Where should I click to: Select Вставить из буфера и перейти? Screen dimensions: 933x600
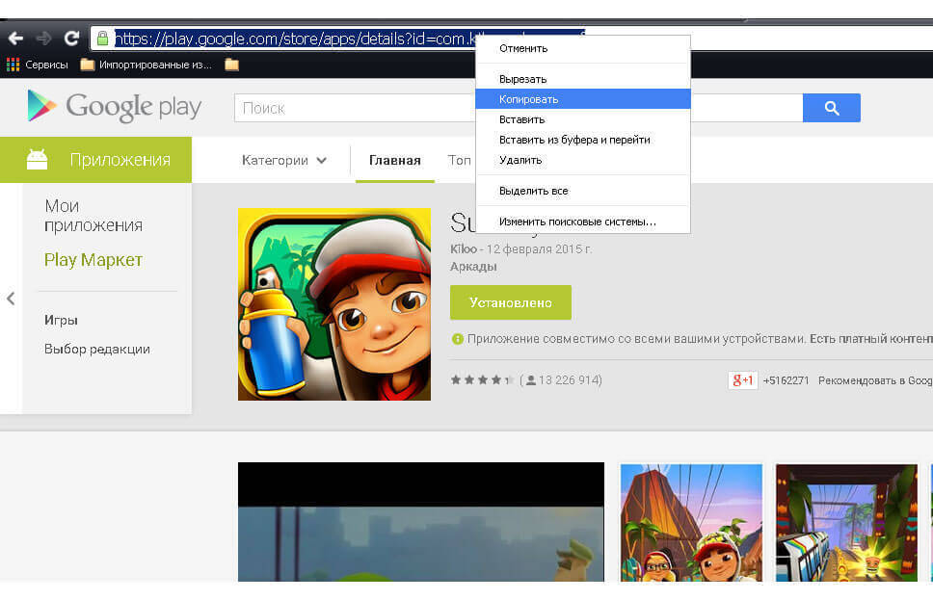tap(583, 140)
